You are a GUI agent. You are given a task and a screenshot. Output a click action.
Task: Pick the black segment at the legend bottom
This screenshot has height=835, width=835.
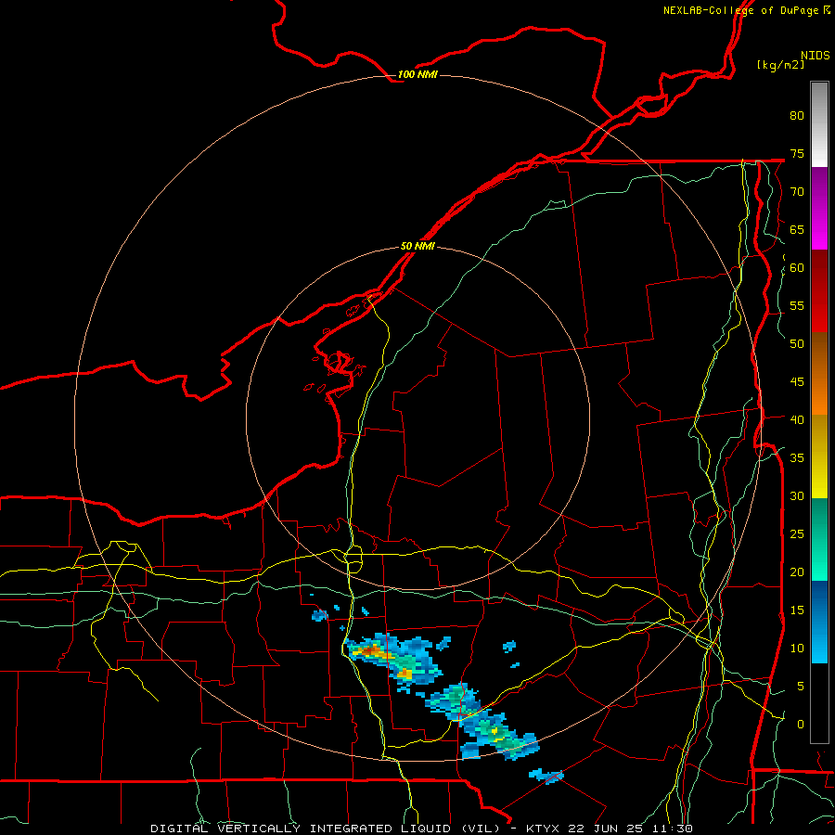pyautogui.click(x=819, y=703)
